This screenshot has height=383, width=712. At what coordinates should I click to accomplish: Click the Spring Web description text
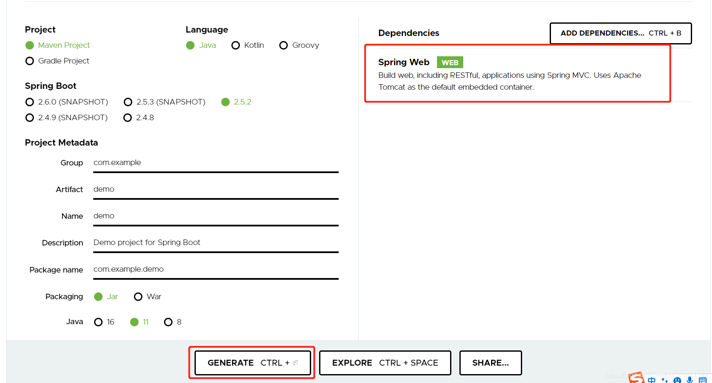509,81
